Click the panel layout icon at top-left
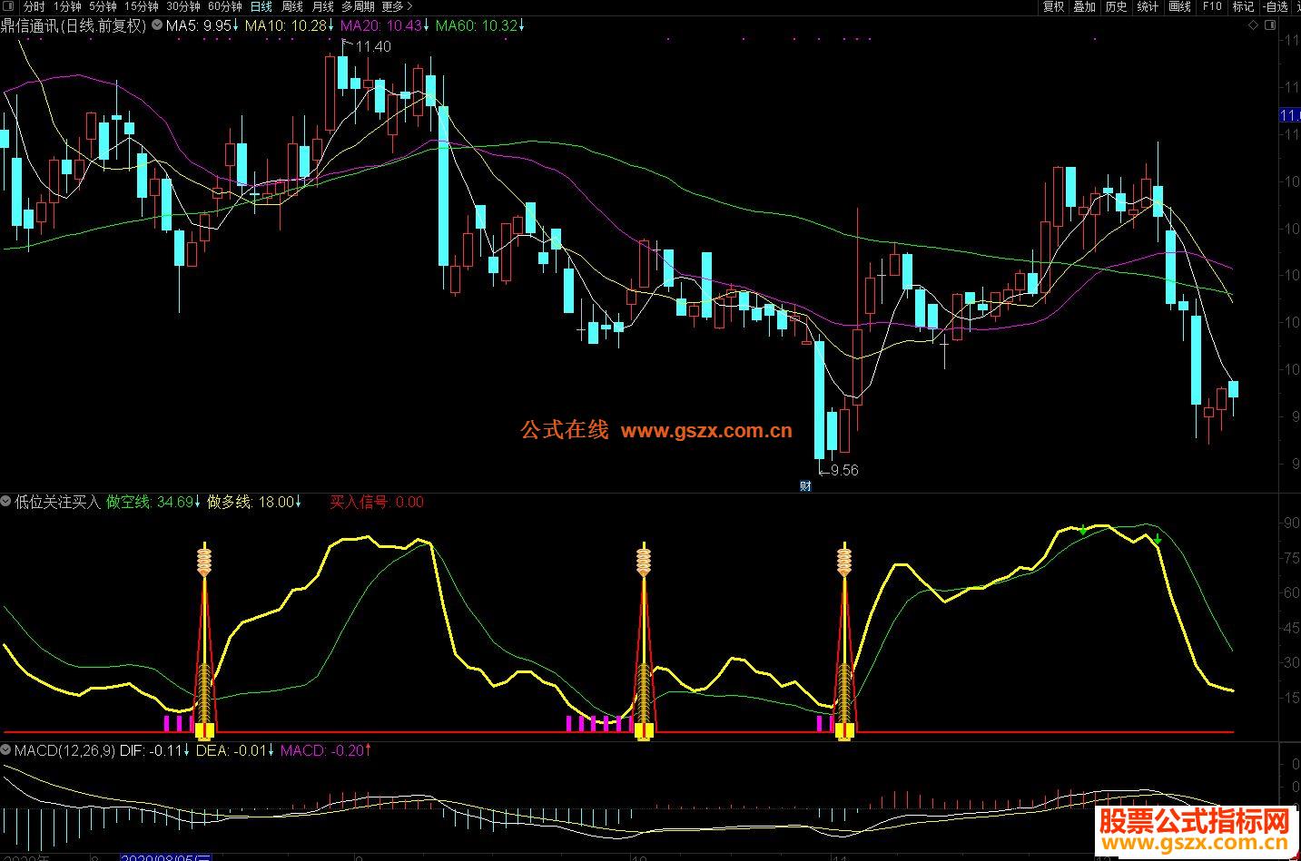Image resolution: width=1301 pixels, height=861 pixels. [8, 7]
